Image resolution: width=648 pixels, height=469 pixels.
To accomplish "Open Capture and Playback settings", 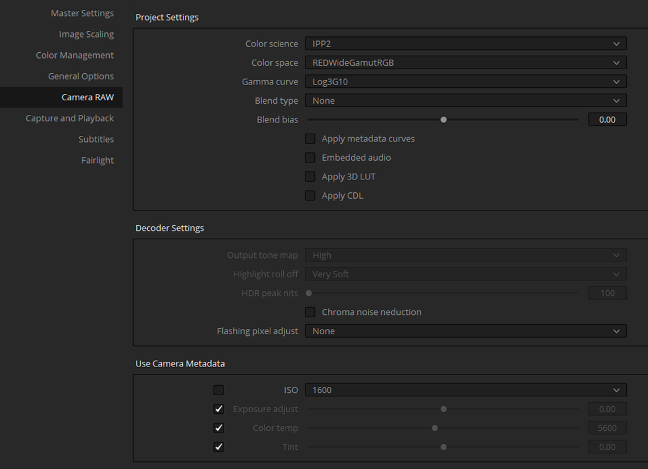I will (69, 118).
